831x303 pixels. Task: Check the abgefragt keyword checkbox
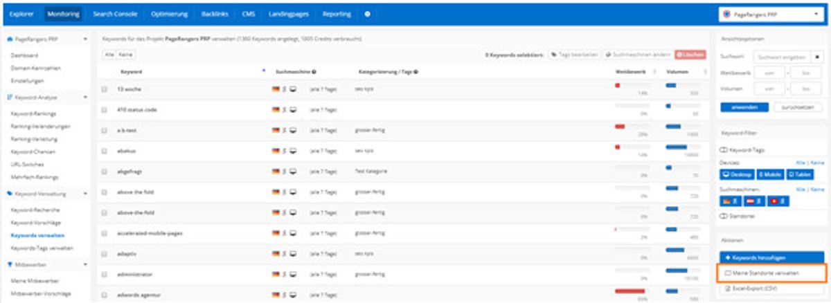tap(105, 171)
